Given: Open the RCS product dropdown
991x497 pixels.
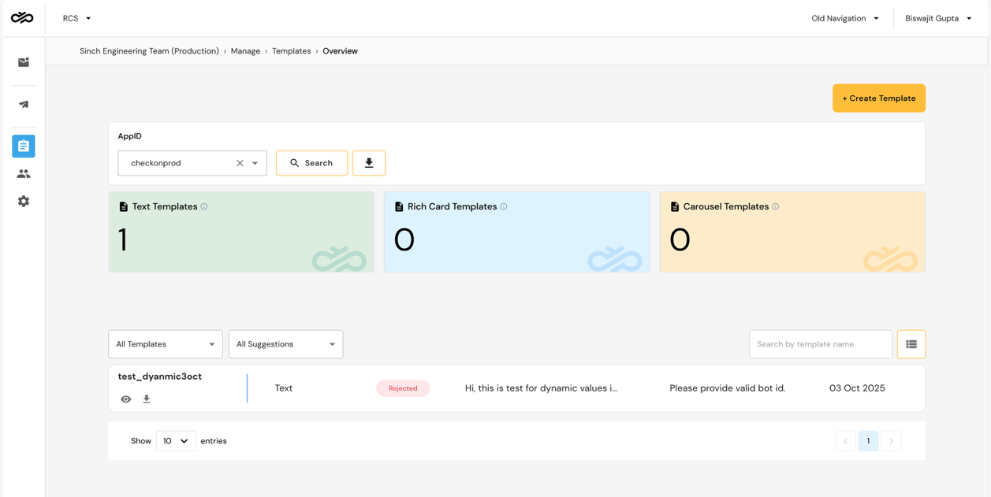Looking at the screenshot, I should coord(77,18).
